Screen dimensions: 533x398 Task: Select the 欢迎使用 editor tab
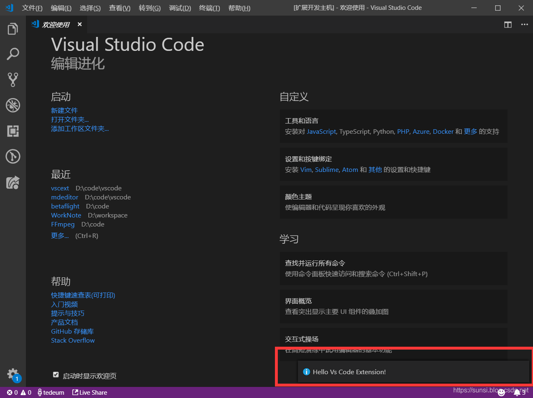coord(56,25)
